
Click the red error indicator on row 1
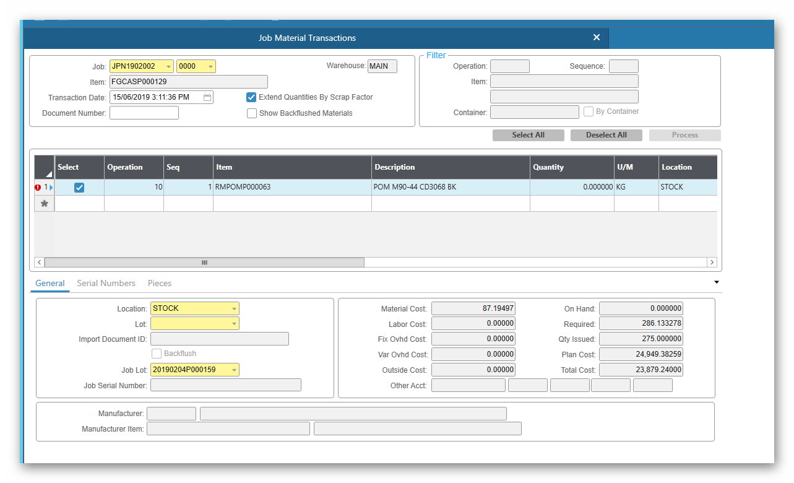click(x=37, y=187)
